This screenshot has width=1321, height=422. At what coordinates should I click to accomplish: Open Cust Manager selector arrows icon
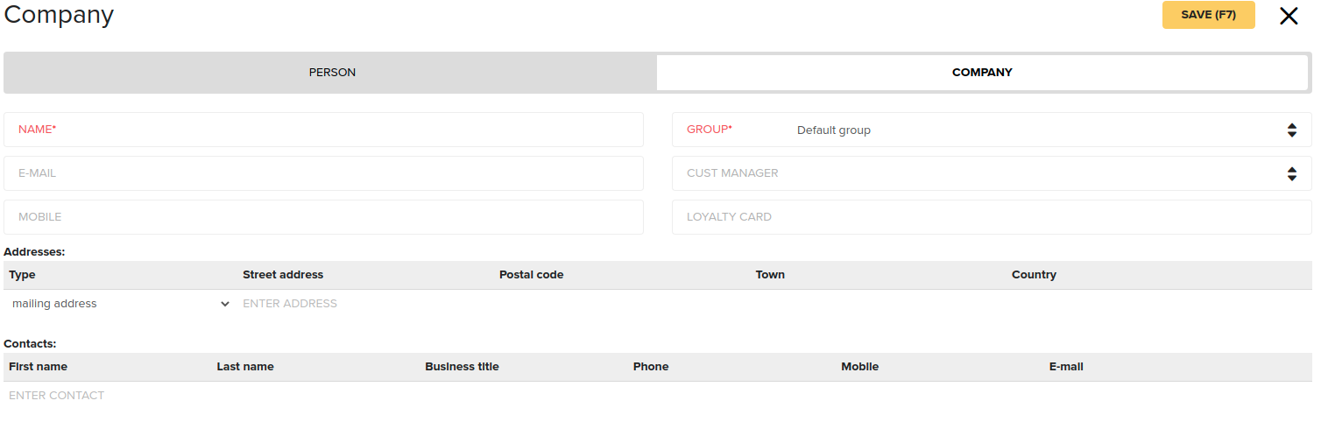coord(1291,173)
